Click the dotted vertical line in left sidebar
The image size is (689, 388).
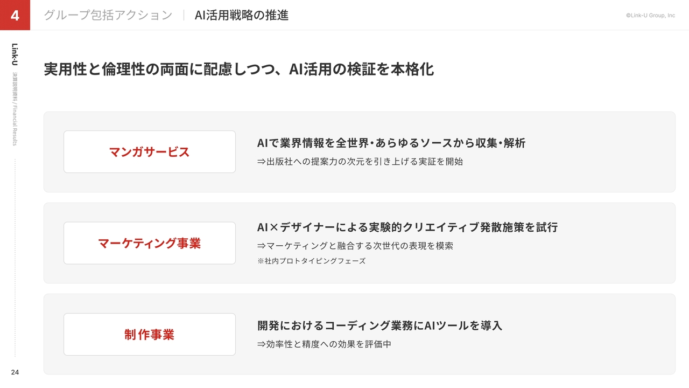coord(15,258)
